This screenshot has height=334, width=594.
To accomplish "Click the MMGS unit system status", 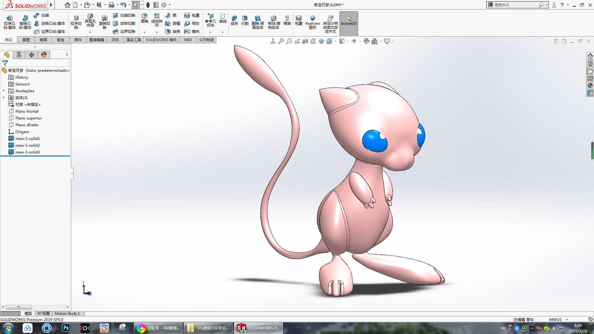I will pos(555,319).
